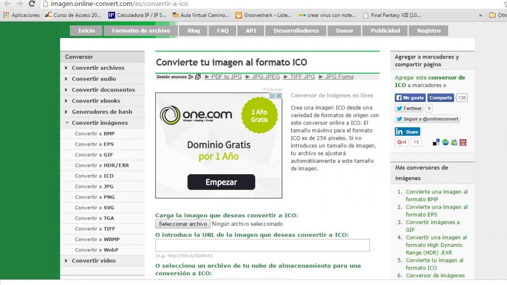Reload the page with the browser refresh icon
The height and width of the screenshot is (285, 507).
(x=31, y=3)
